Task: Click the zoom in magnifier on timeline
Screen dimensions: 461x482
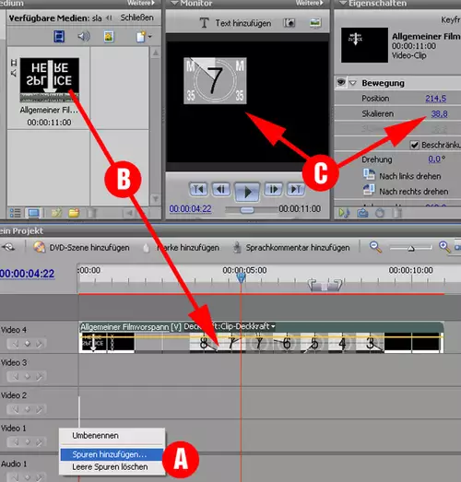Action: (444, 247)
